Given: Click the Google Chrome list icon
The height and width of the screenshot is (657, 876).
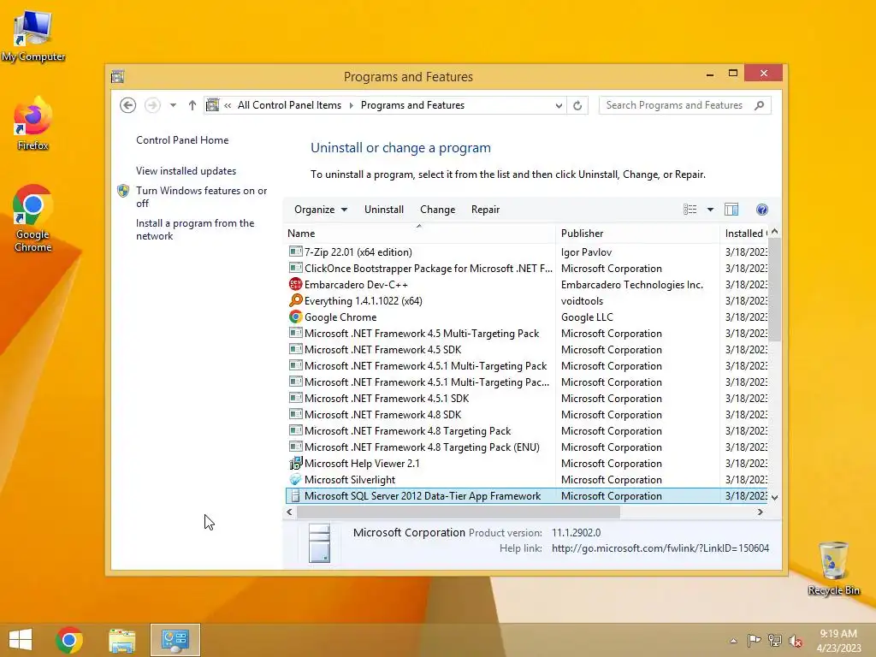Looking at the screenshot, I should point(295,317).
